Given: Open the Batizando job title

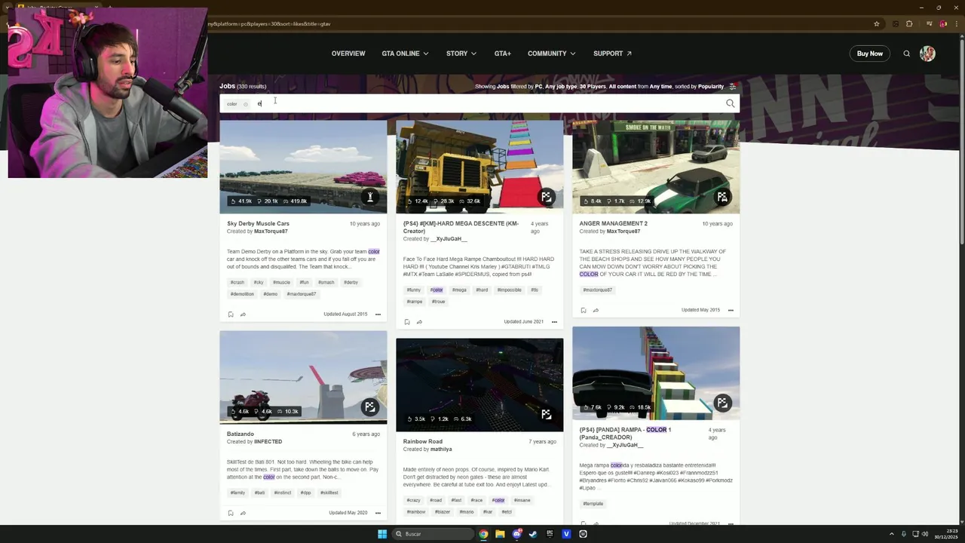Looking at the screenshot, I should click(x=240, y=434).
